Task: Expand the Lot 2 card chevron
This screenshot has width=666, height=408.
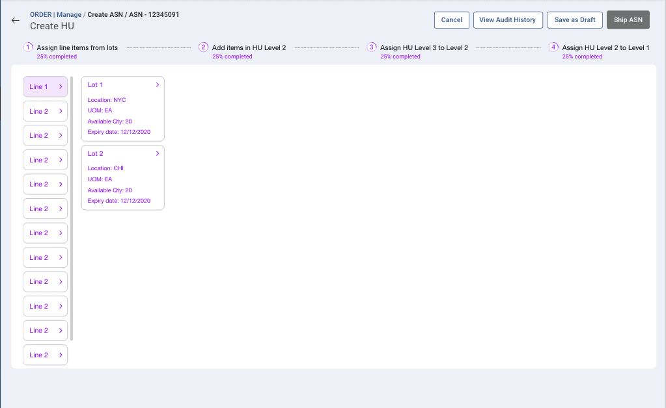Action: (157, 153)
